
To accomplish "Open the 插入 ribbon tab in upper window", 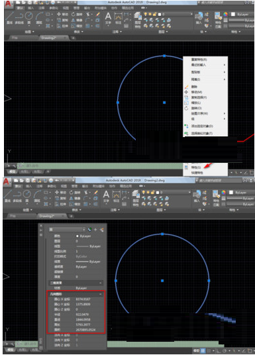I will pyautogui.click(x=31, y=8).
